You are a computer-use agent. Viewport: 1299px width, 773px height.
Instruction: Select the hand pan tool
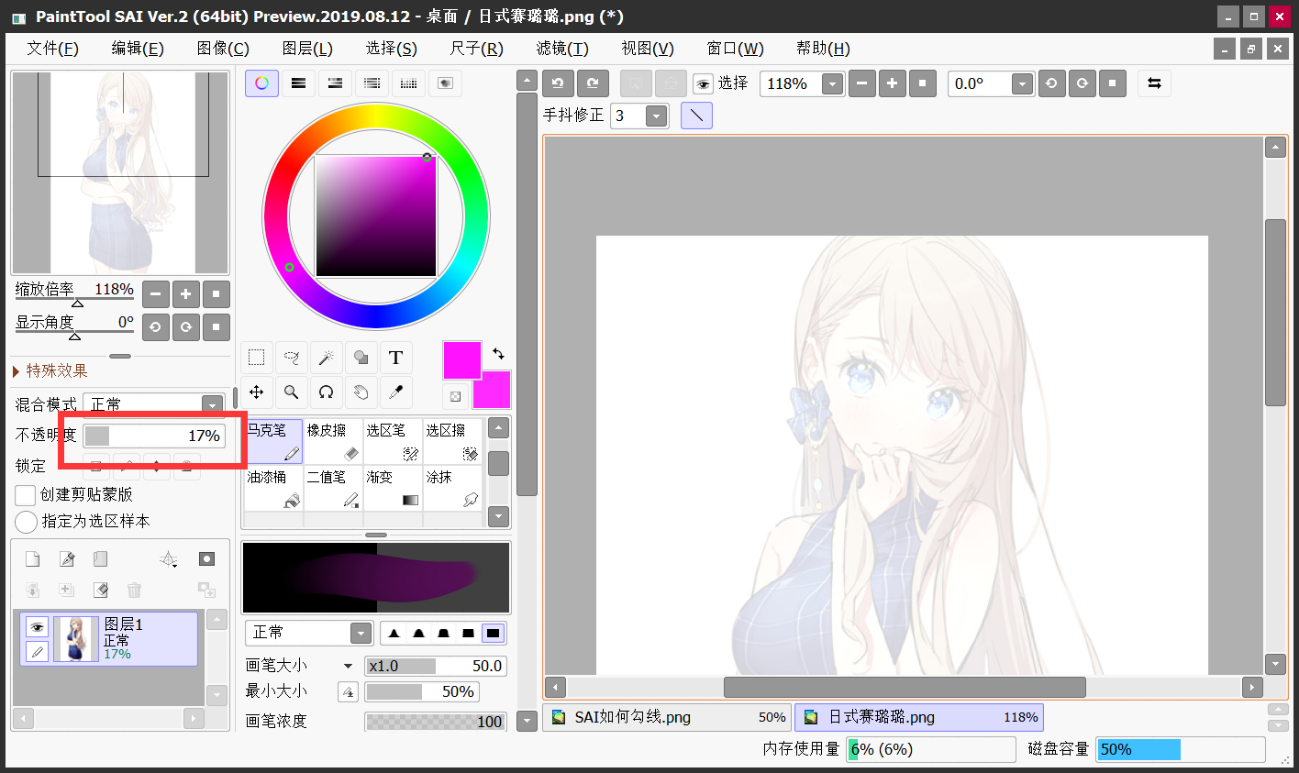coord(361,392)
